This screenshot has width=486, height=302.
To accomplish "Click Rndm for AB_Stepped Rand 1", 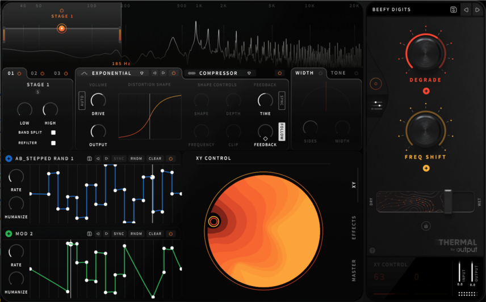I will tap(136, 159).
